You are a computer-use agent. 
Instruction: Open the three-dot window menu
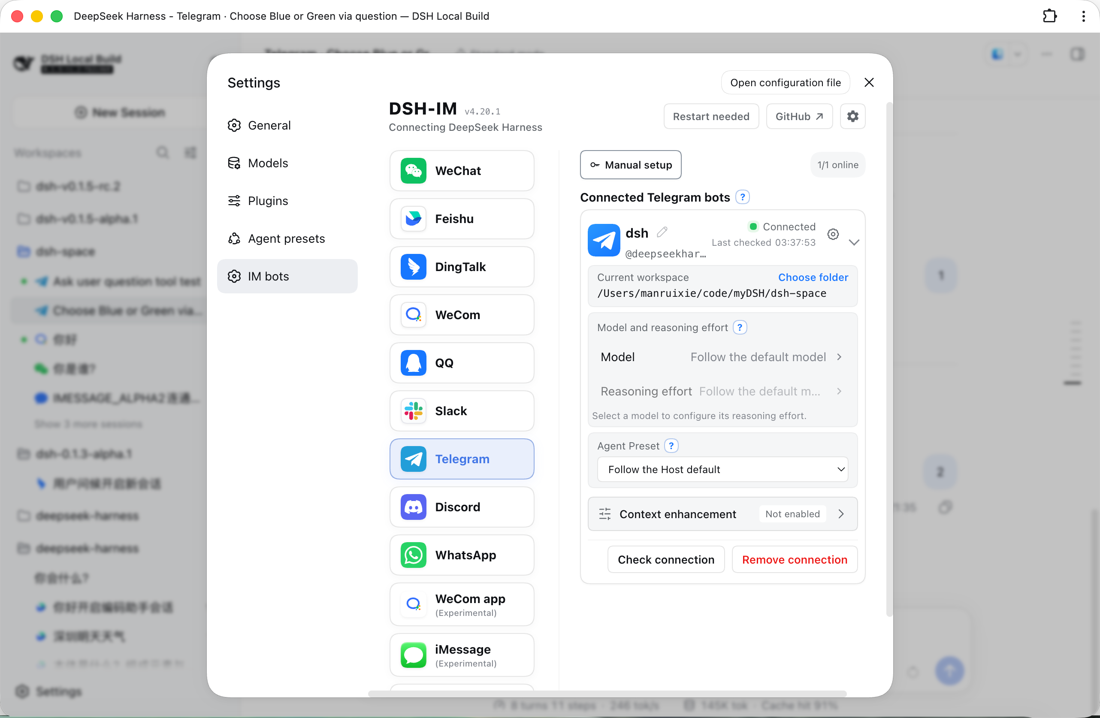click(1083, 16)
